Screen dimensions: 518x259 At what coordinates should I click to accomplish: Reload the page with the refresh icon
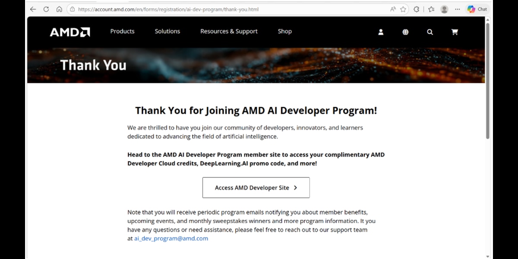point(46,9)
